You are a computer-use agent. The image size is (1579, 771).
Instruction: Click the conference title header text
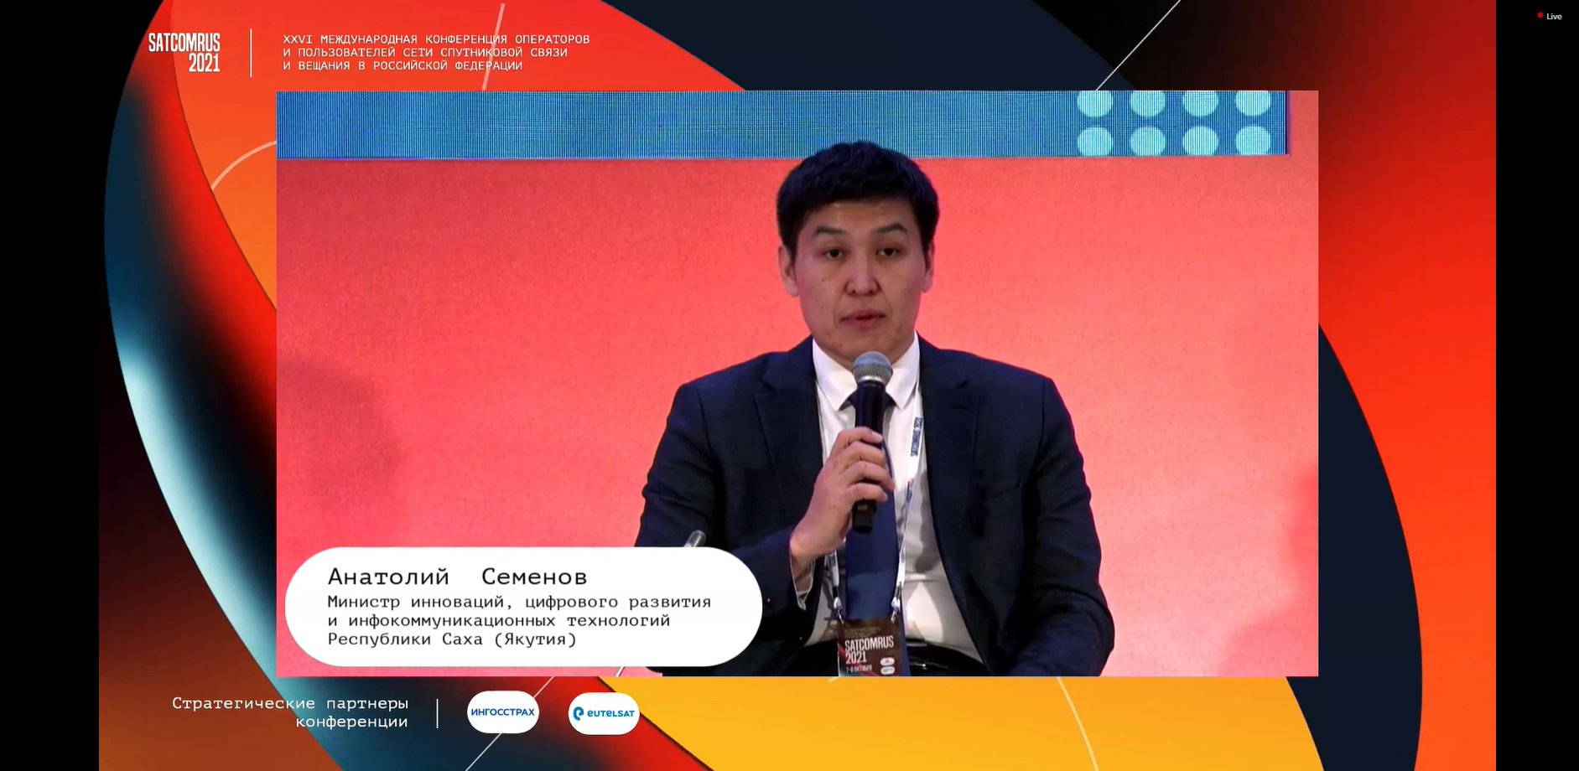436,52
